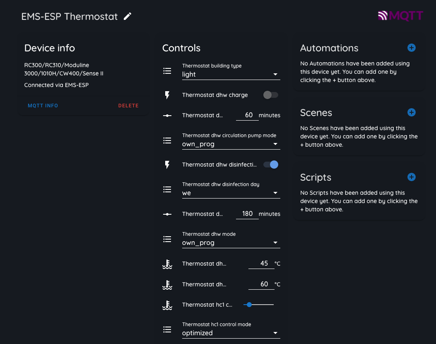
Task: Disable the Thermostat dhw disinfection toggle
Action: point(270,165)
